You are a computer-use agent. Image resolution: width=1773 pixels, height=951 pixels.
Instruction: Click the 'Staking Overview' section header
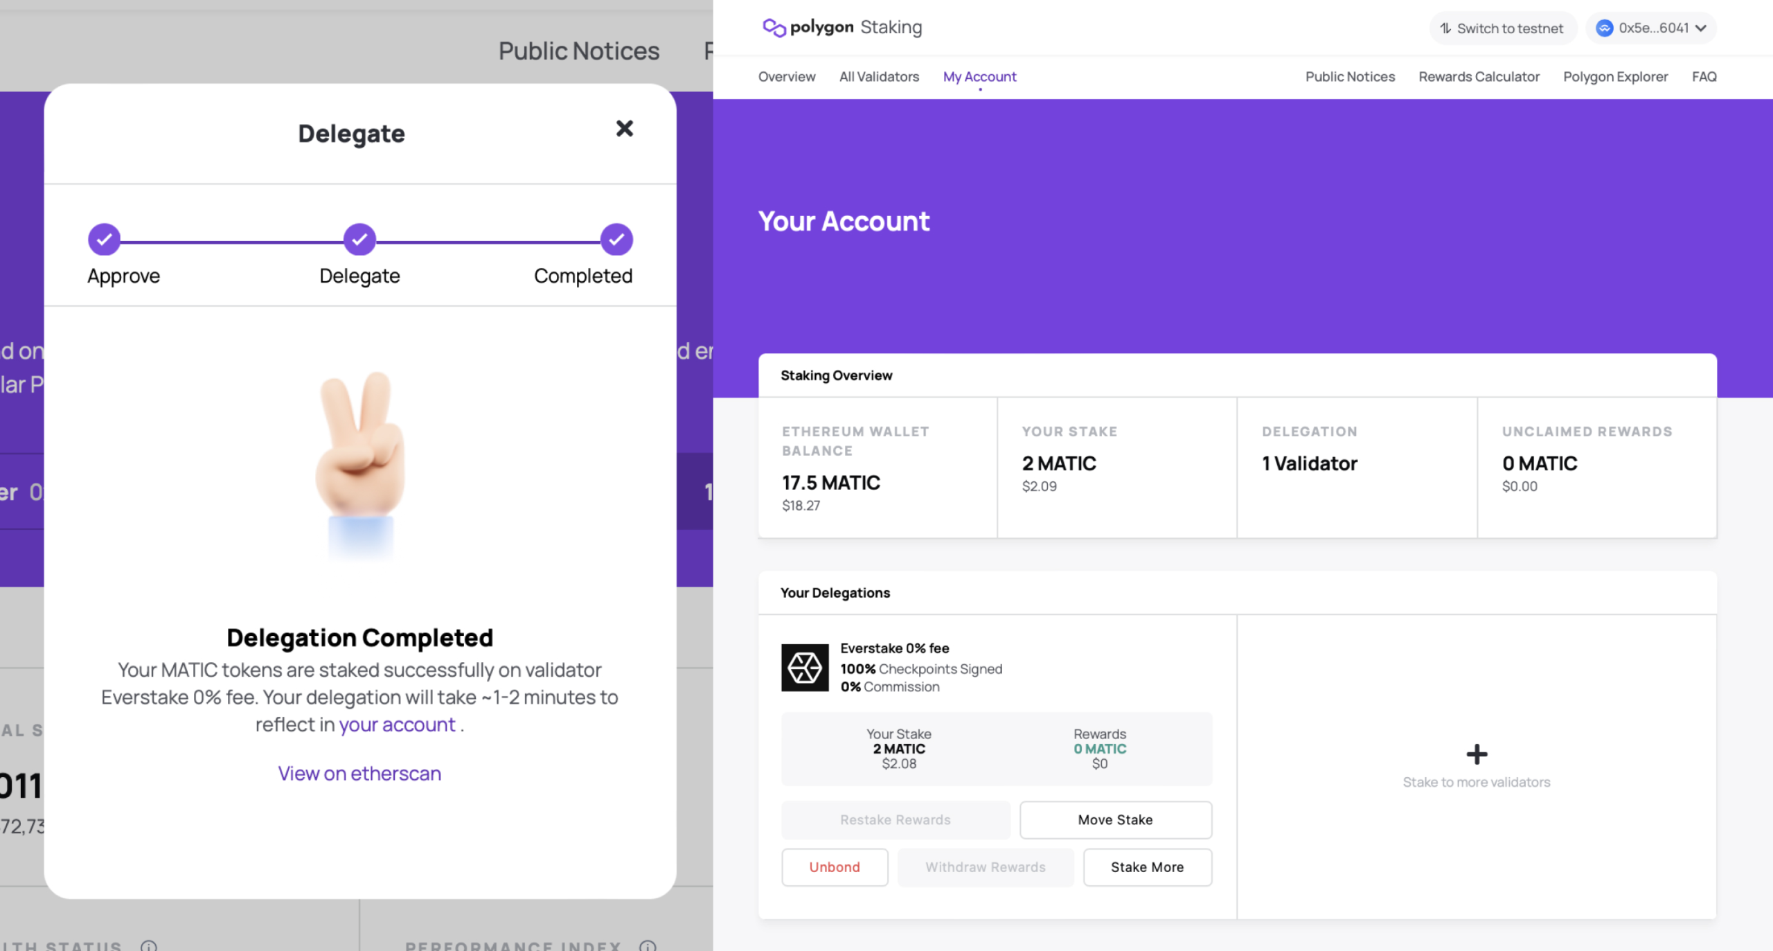837,375
